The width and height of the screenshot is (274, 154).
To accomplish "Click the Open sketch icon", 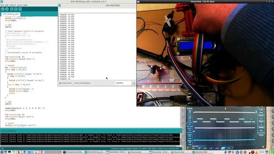I will click(16, 9).
